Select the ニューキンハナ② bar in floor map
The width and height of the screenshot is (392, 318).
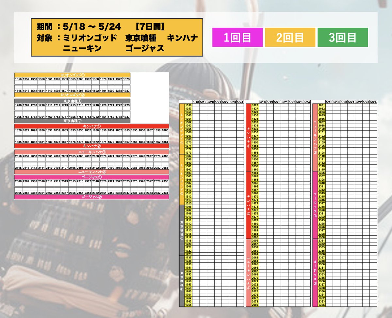91,172
